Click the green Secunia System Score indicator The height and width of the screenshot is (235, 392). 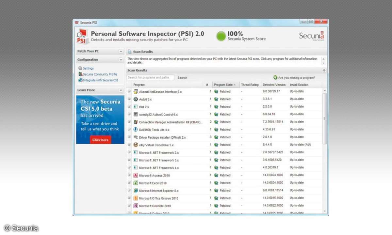(x=221, y=36)
